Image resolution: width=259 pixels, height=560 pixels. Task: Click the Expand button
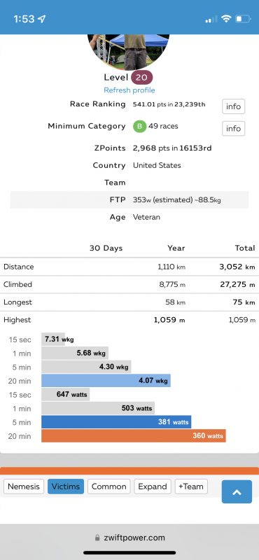(x=153, y=486)
